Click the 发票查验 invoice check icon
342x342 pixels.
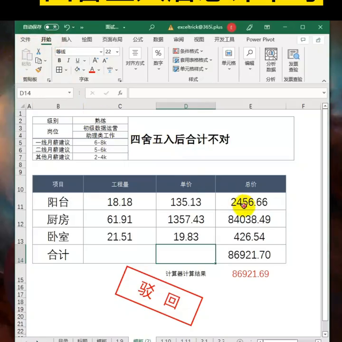pos(294,60)
